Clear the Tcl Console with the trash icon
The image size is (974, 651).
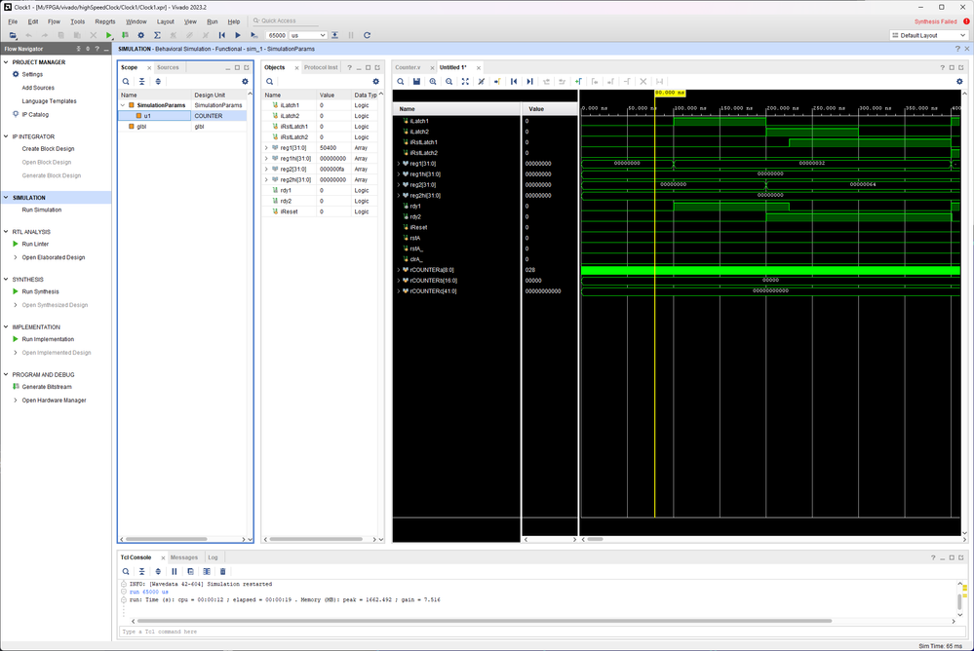pyautogui.click(x=222, y=571)
